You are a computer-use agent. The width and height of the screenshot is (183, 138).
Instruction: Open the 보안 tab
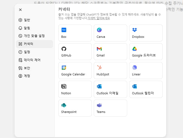34,68
